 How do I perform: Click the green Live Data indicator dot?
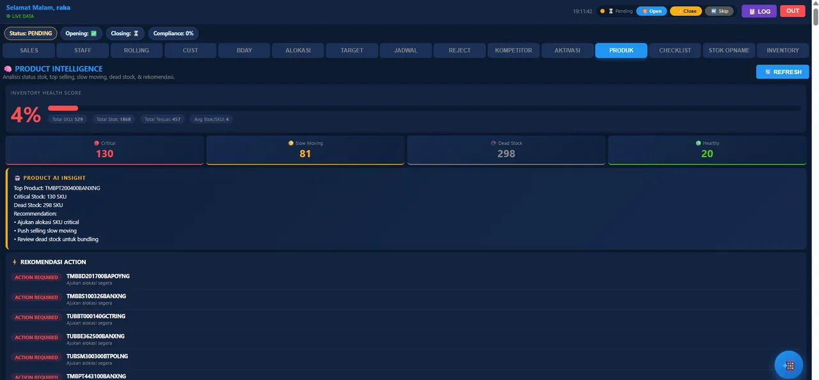coord(8,16)
